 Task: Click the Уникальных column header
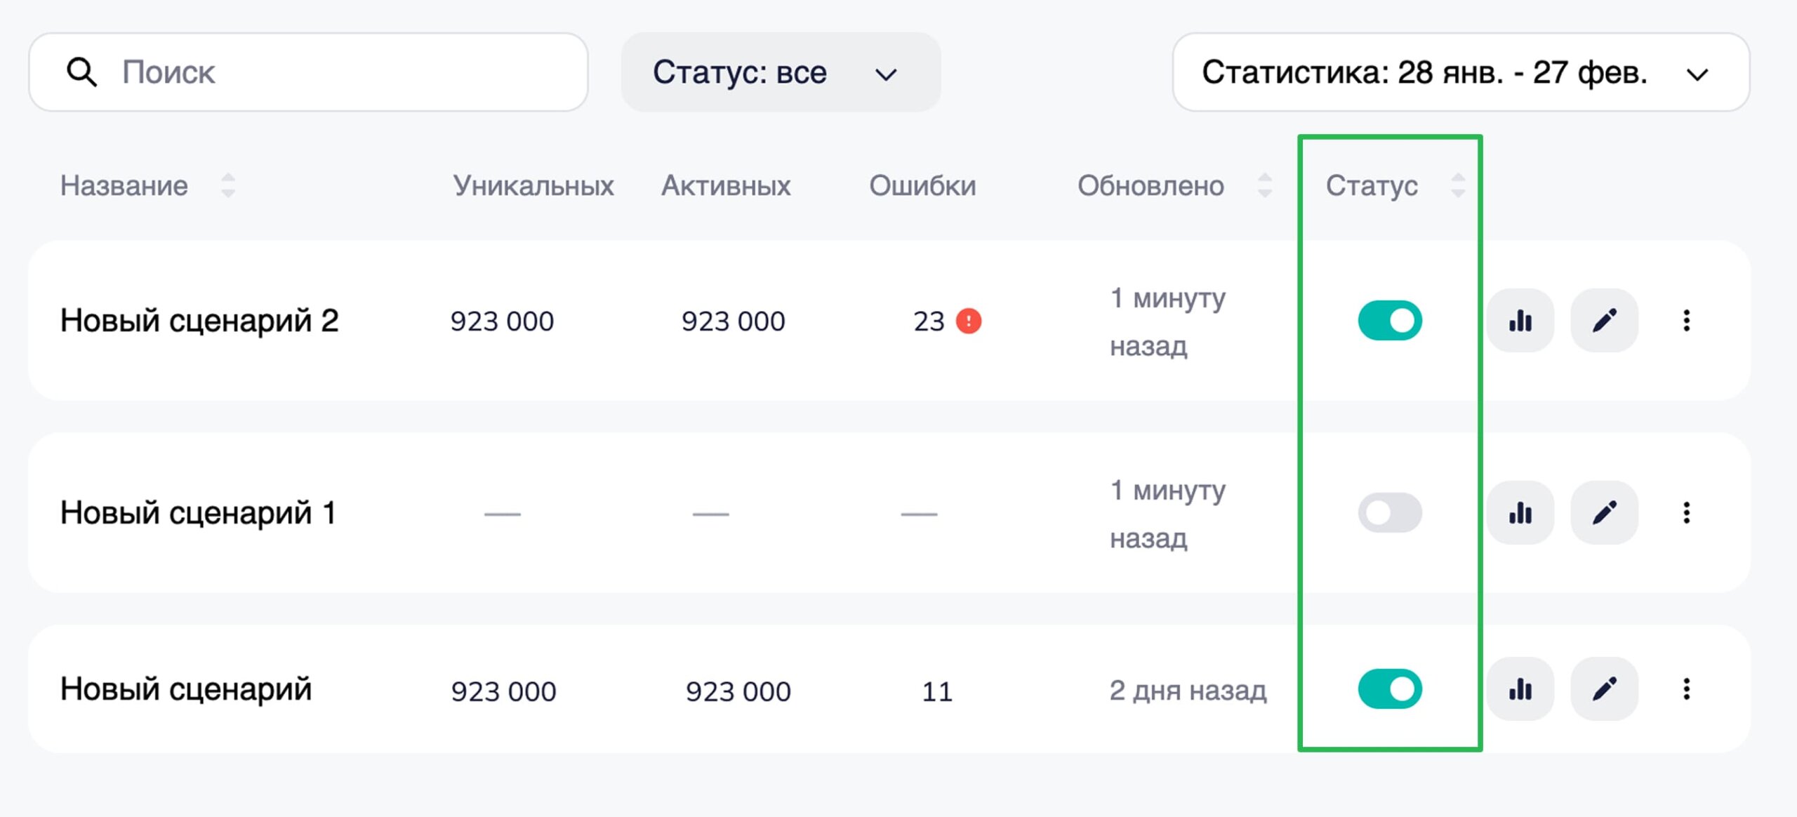click(533, 186)
